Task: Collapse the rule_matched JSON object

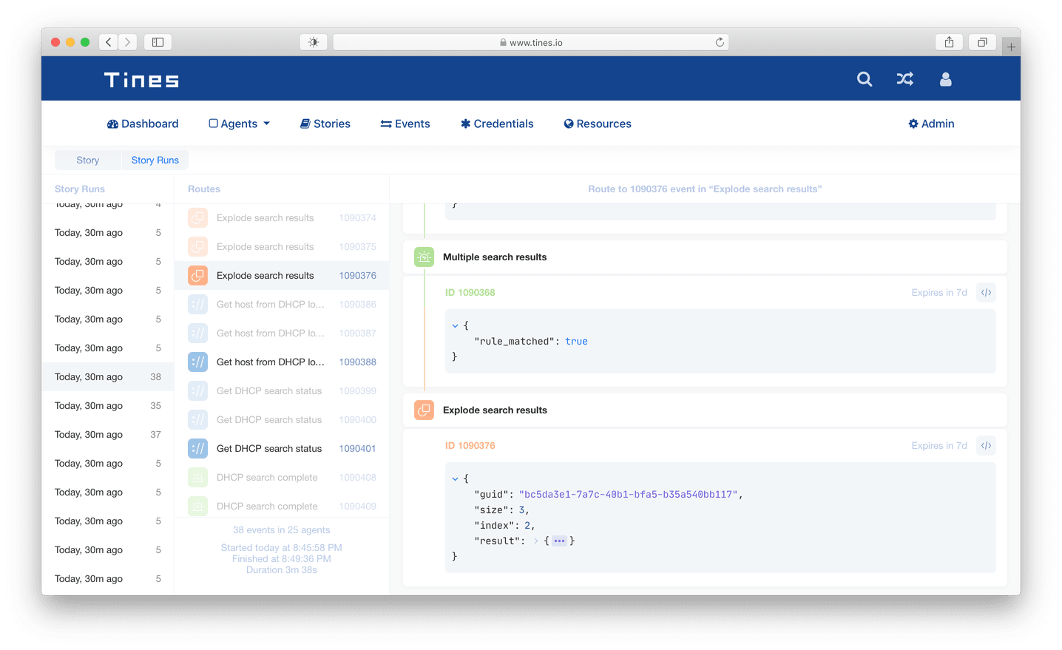Action: click(x=455, y=325)
